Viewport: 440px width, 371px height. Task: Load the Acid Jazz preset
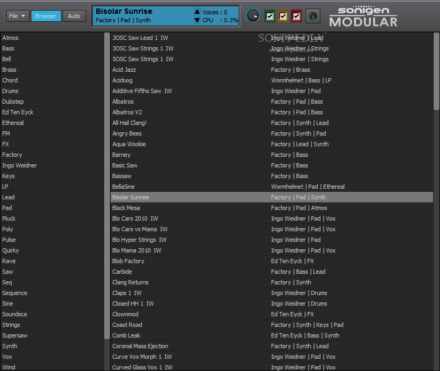click(272, 70)
